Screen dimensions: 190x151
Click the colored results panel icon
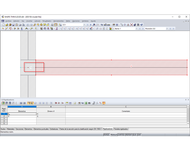[x=111, y=29]
